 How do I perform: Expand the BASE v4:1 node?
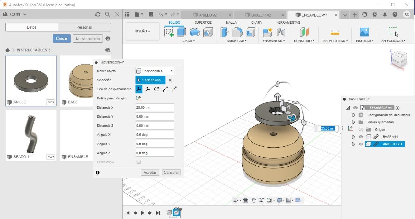[x=353, y=137]
